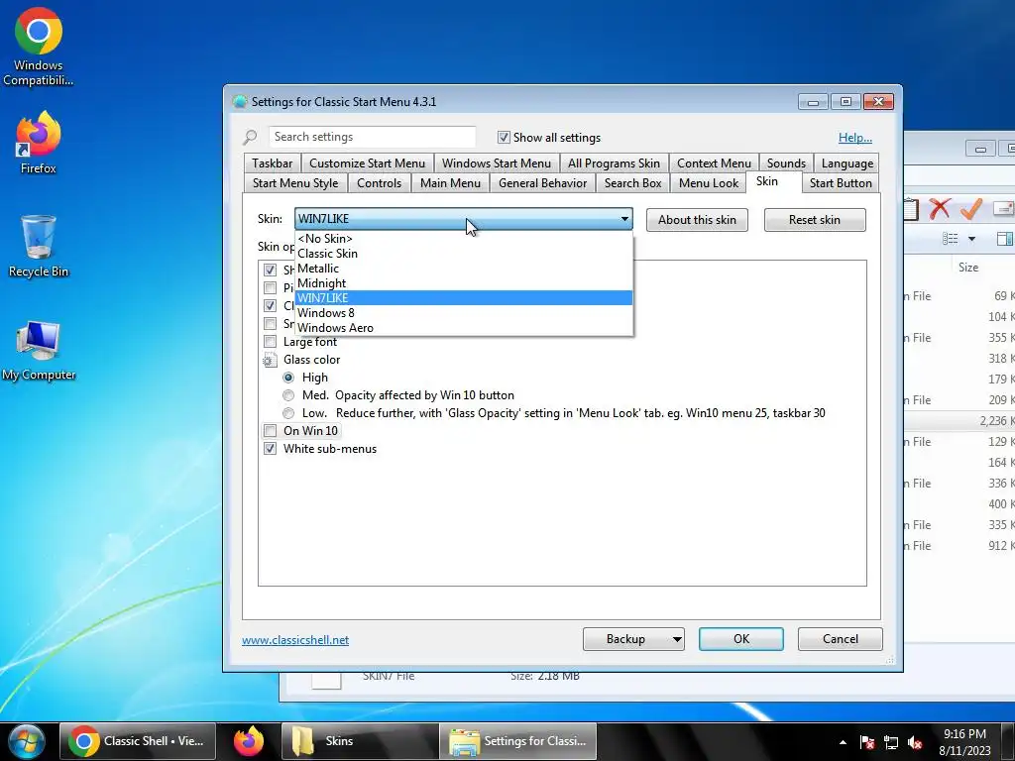Screen dimensions: 1015x761
Task: Select the Recycle Bin desktop icon
Action: pyautogui.click(x=39, y=246)
